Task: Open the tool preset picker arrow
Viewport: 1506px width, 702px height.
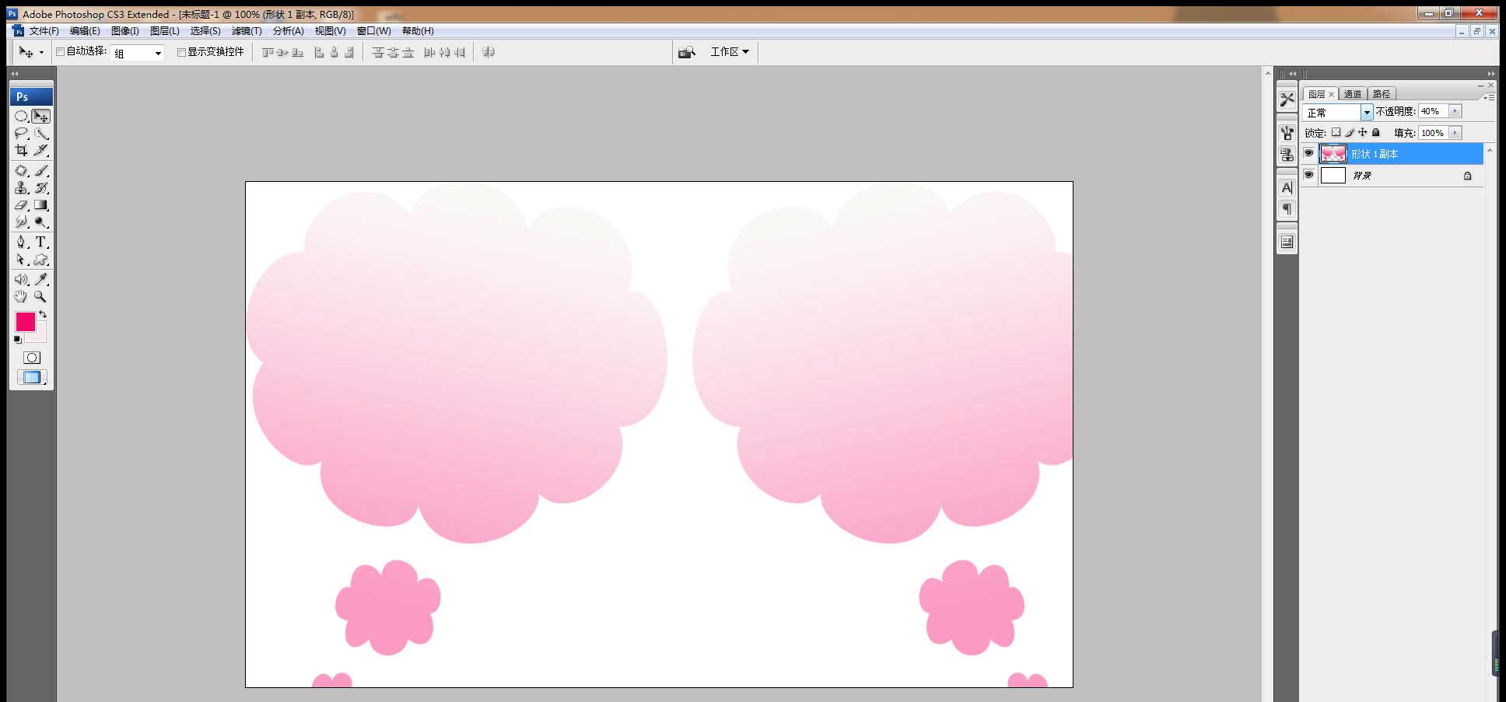Action: tap(41, 53)
